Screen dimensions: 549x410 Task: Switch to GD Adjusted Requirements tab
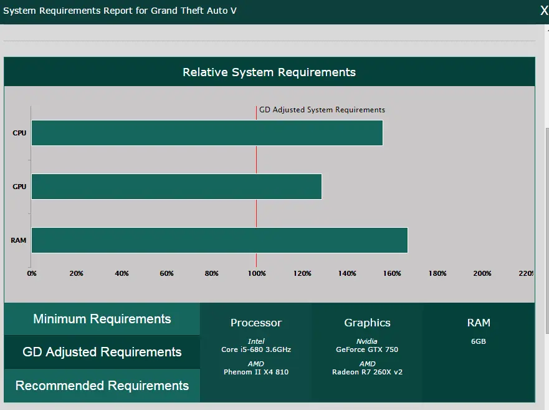[x=102, y=352]
